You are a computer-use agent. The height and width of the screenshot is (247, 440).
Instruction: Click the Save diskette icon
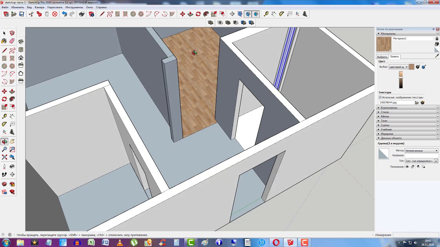(x=22, y=14)
